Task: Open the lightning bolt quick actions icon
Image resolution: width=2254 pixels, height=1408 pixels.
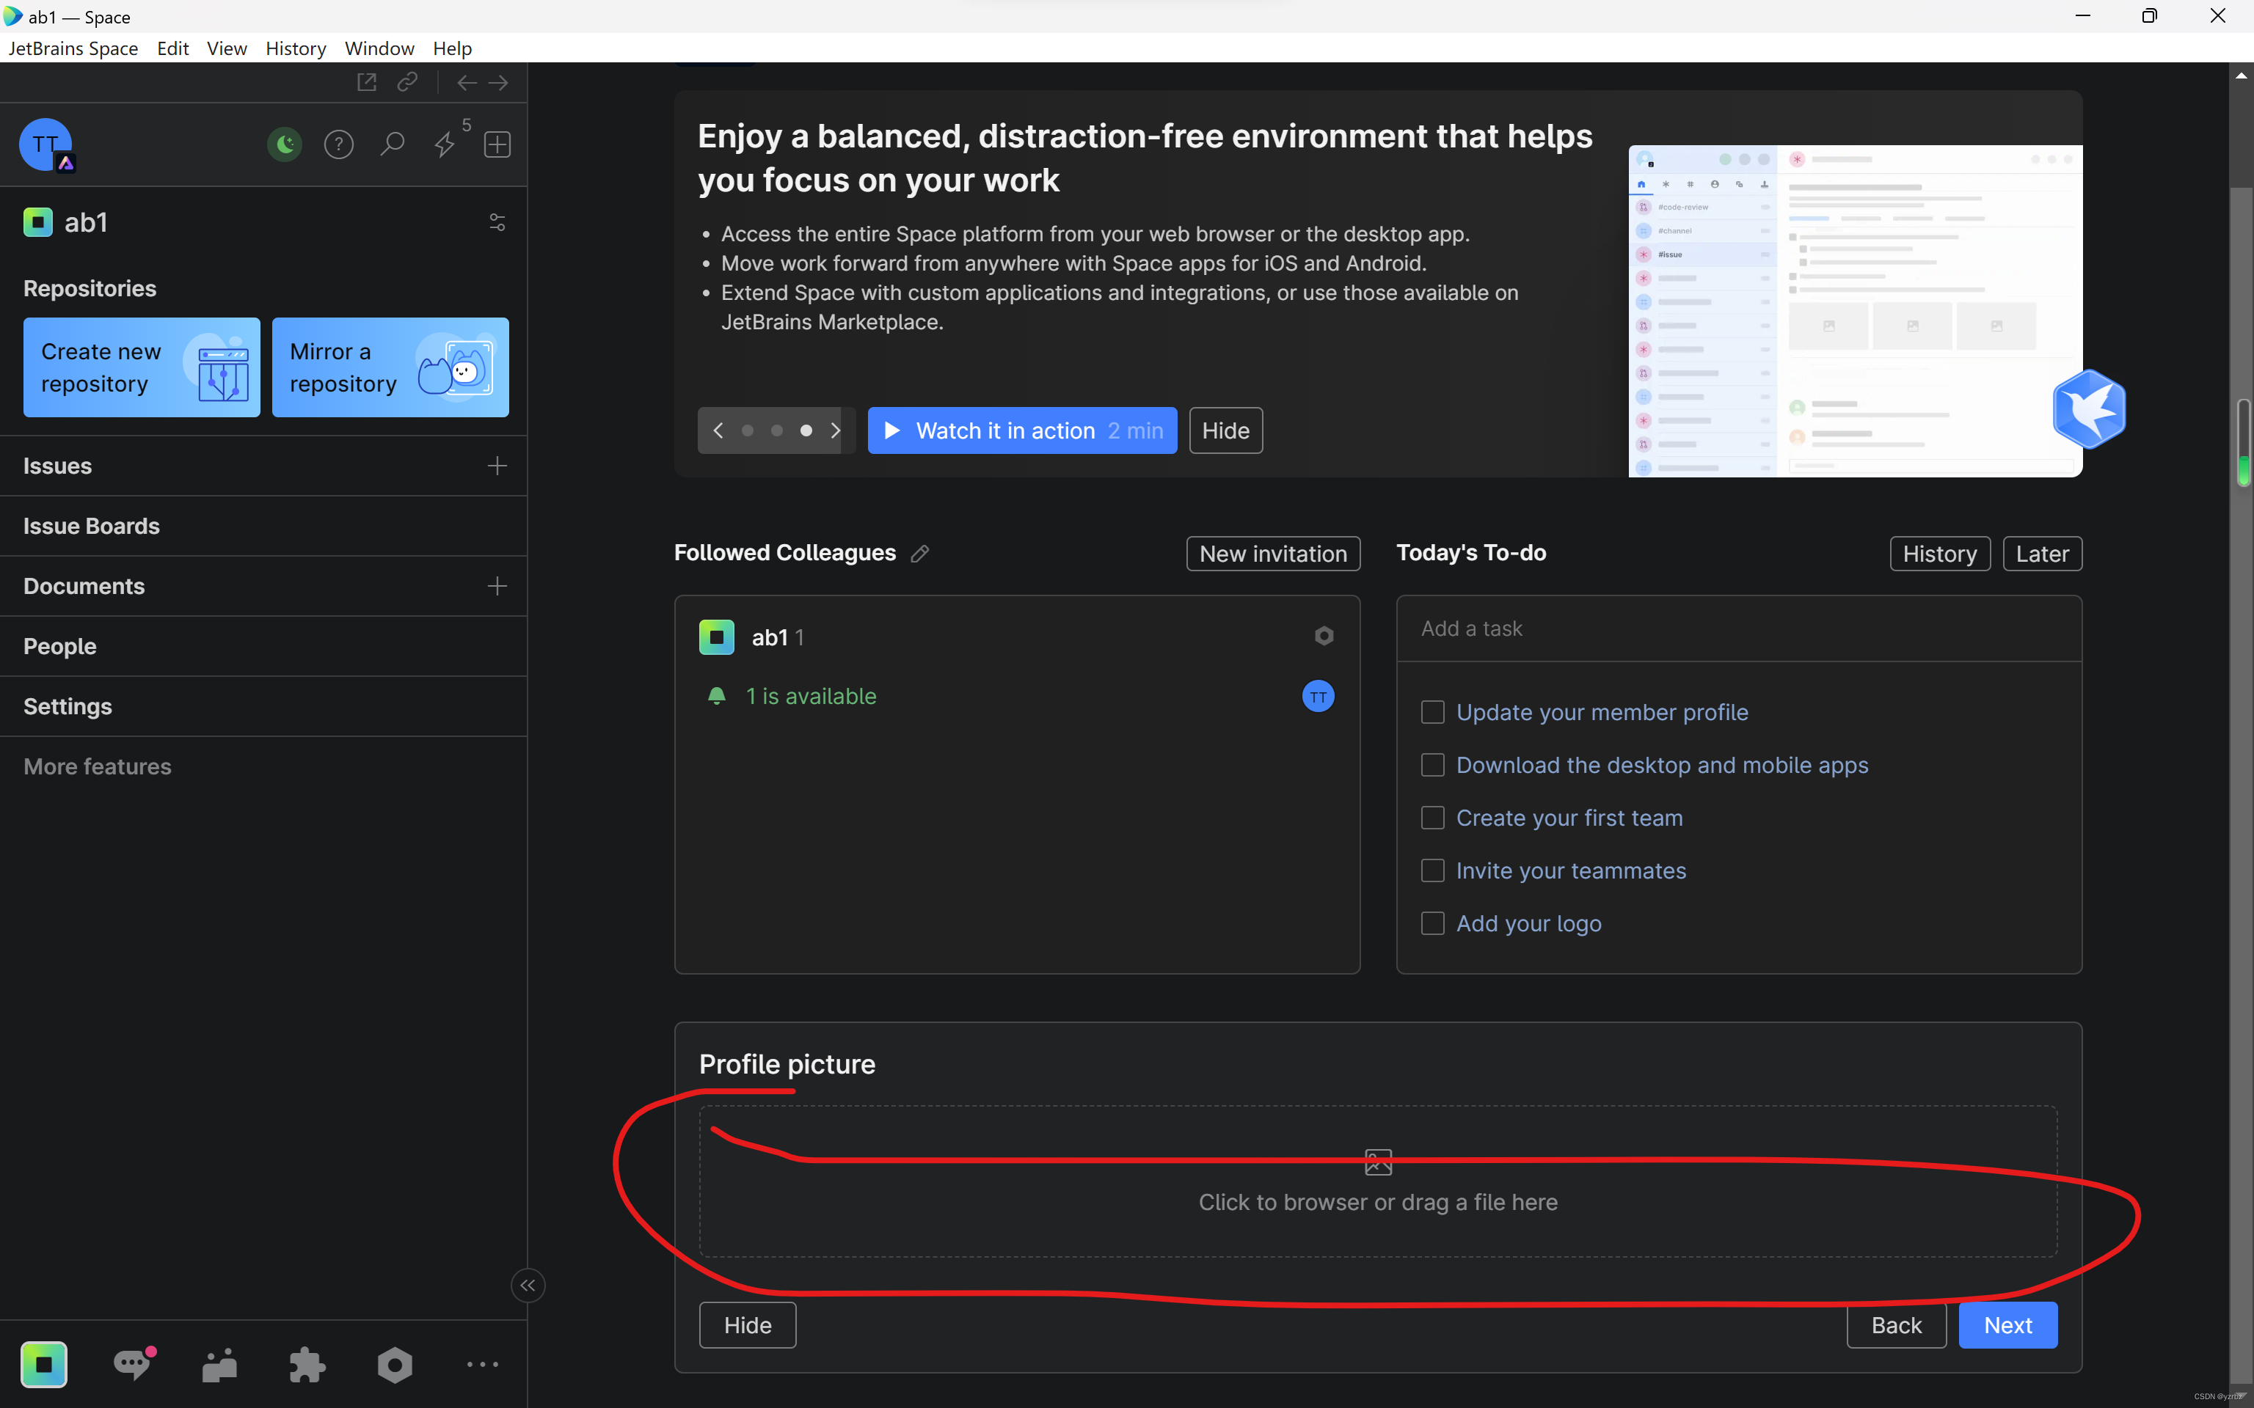Action: click(445, 144)
